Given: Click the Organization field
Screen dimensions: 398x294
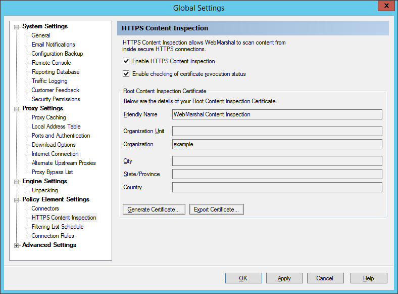Looking at the screenshot, I should (277, 144).
